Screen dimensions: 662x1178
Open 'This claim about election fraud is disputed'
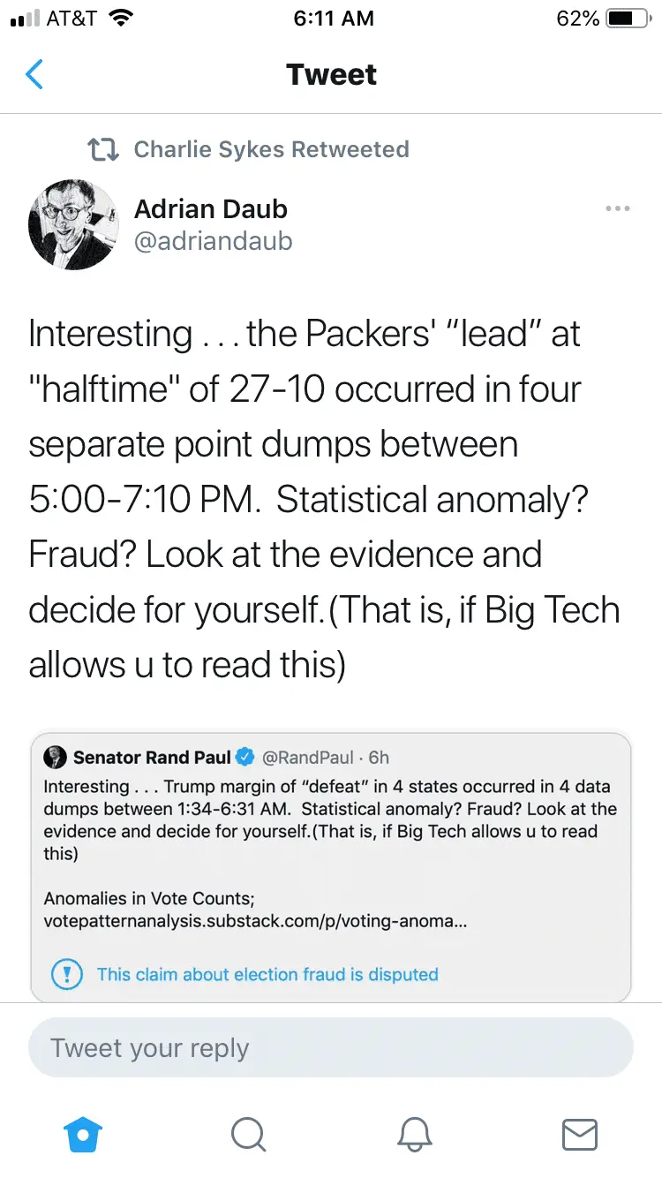click(267, 975)
